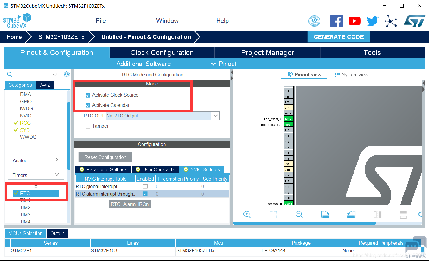Image resolution: width=429 pixels, height=261 pixels.
Task: Switch to the Project Manager tab
Action: (x=268, y=52)
